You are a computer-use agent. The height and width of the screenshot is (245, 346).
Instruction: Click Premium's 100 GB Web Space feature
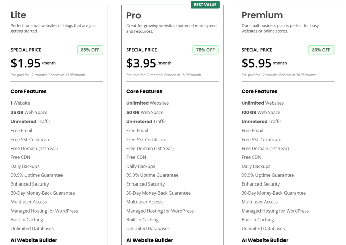pyautogui.click(x=261, y=112)
